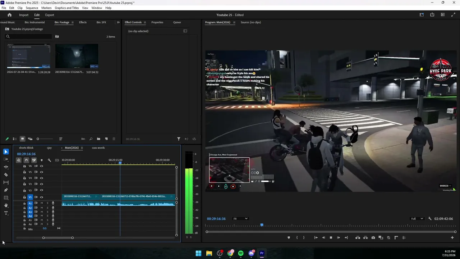
Task: Adjust the bin thumbnail size slider
Action: point(45,139)
